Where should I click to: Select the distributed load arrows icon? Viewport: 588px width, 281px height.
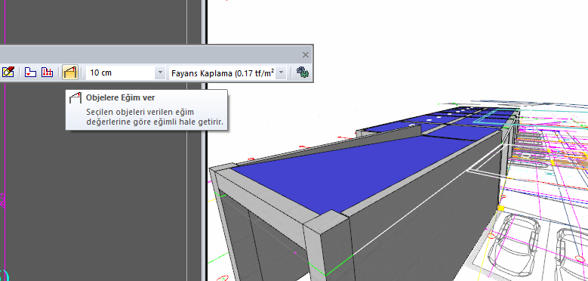click(x=47, y=73)
